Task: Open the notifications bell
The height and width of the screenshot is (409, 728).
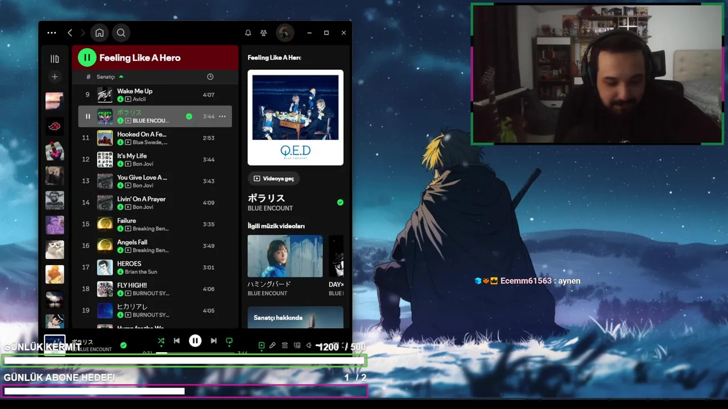Action: (x=248, y=33)
